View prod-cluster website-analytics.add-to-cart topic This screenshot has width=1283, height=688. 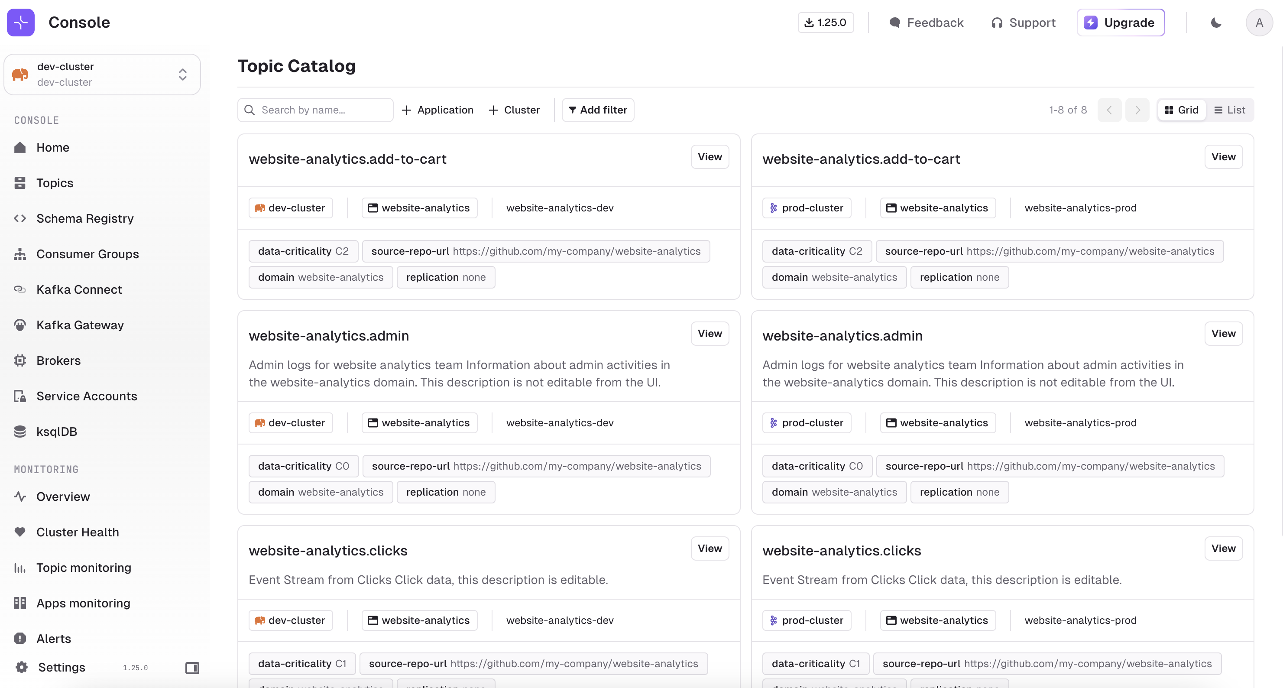click(x=1223, y=157)
